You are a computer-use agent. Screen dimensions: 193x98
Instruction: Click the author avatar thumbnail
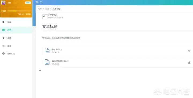tap(45, 17)
